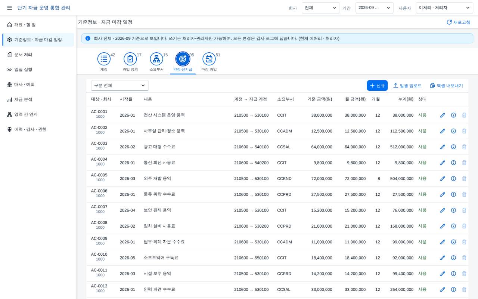Show info for row AC-0002

click(x=453, y=131)
